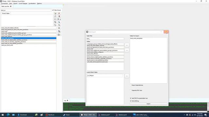Screen dimensions: 209x117
Task: Click the log panel vertical scrollbar
Action: [208, 107]
